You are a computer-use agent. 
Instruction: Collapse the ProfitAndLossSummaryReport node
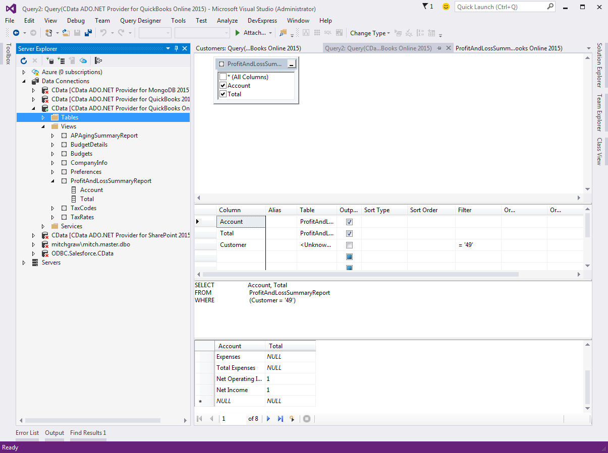click(x=53, y=181)
